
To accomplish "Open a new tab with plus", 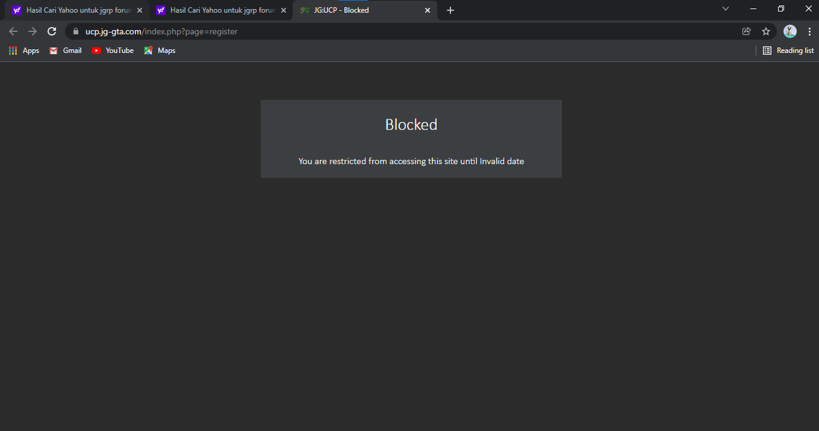I will pyautogui.click(x=450, y=10).
